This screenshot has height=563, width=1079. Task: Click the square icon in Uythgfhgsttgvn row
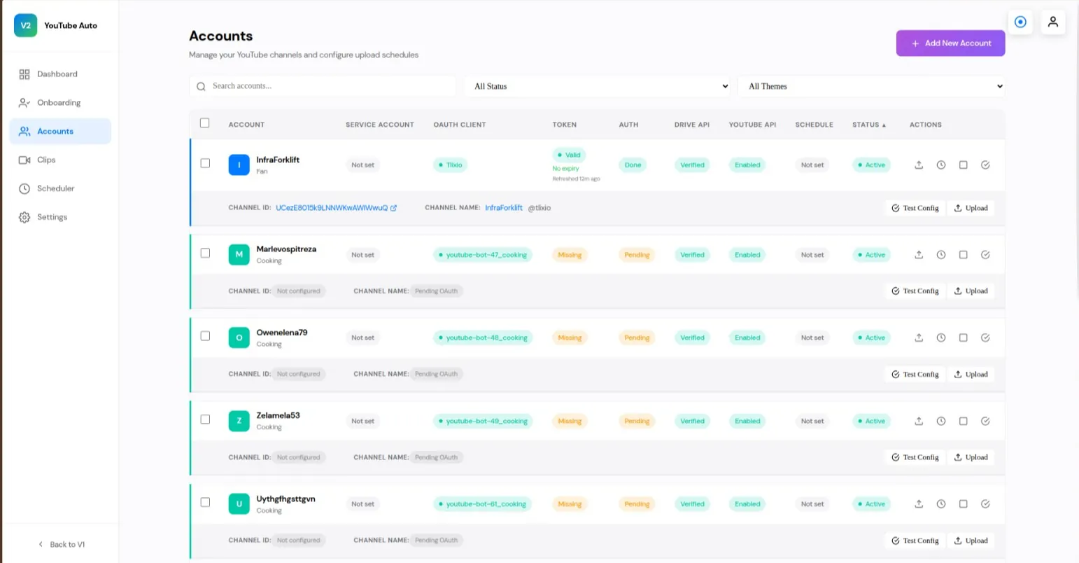964,504
